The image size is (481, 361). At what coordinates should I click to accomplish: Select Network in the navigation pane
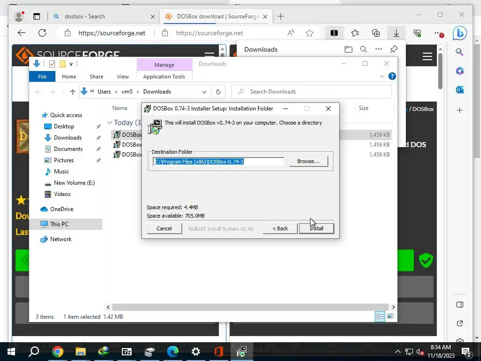point(61,239)
